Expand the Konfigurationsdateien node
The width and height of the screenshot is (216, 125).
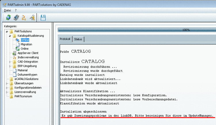click(7, 88)
